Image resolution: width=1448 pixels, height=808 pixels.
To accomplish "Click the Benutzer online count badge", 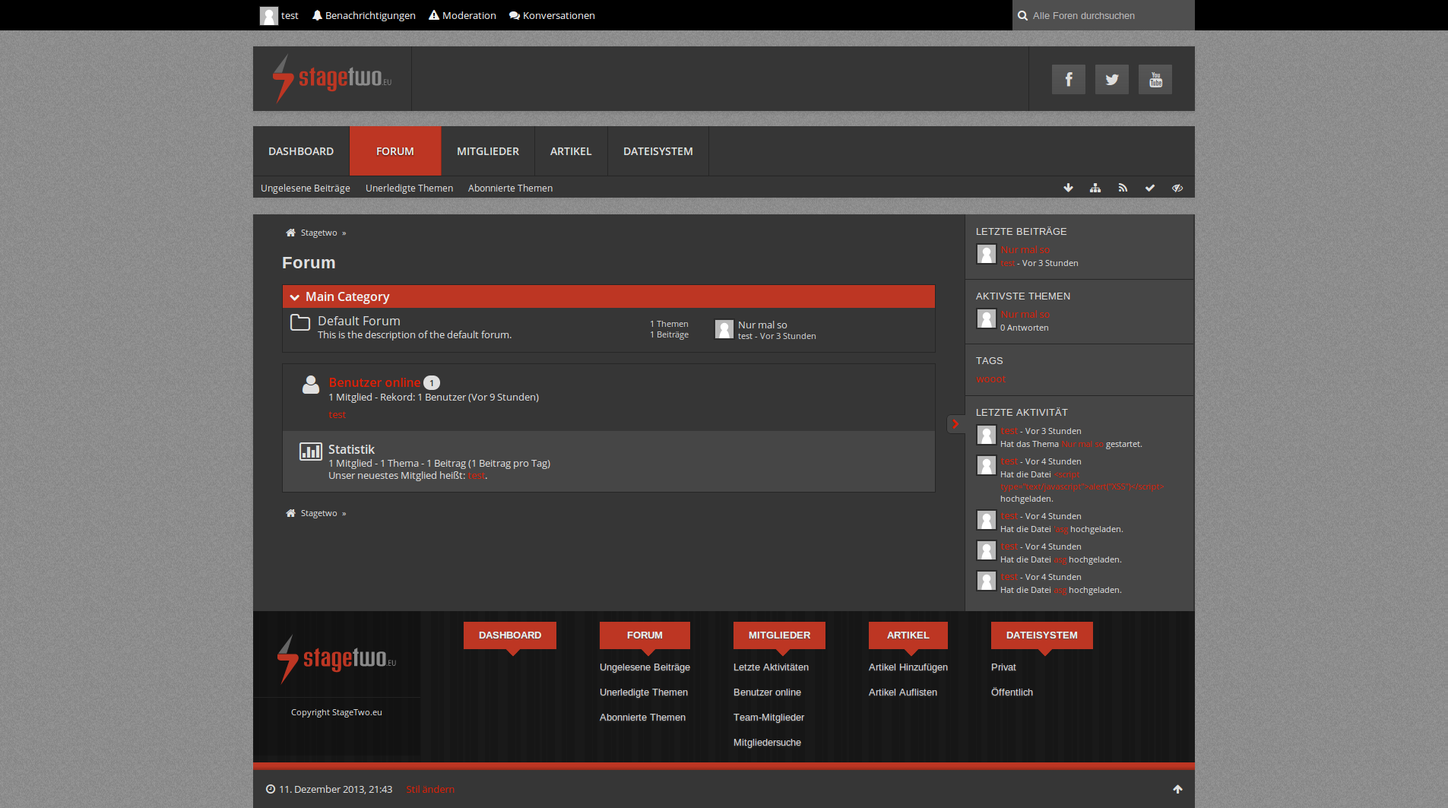I will coord(432,383).
